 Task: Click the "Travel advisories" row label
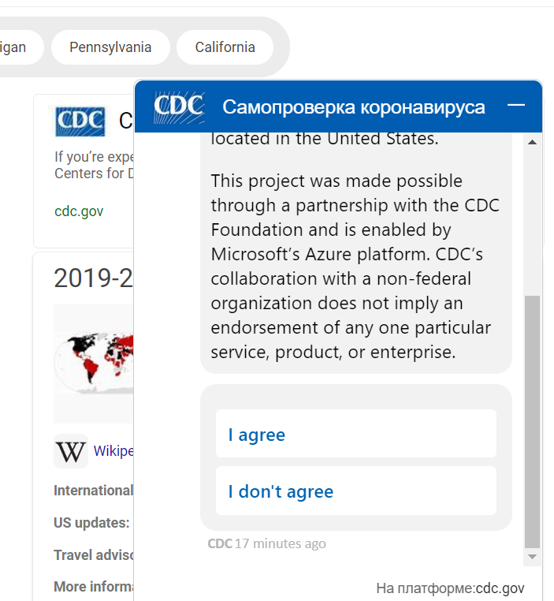[x=93, y=554]
